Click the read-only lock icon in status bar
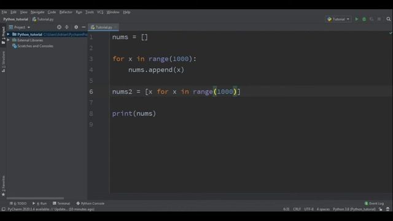 [x=381, y=209]
